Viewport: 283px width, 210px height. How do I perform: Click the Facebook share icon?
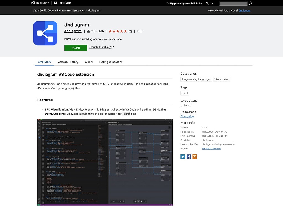click(x=188, y=156)
